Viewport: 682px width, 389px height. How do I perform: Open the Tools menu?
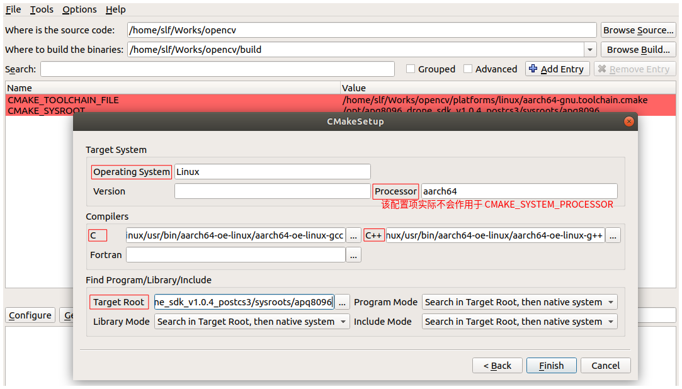[x=41, y=9]
